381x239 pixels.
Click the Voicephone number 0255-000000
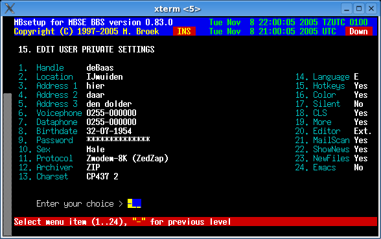click(111, 113)
